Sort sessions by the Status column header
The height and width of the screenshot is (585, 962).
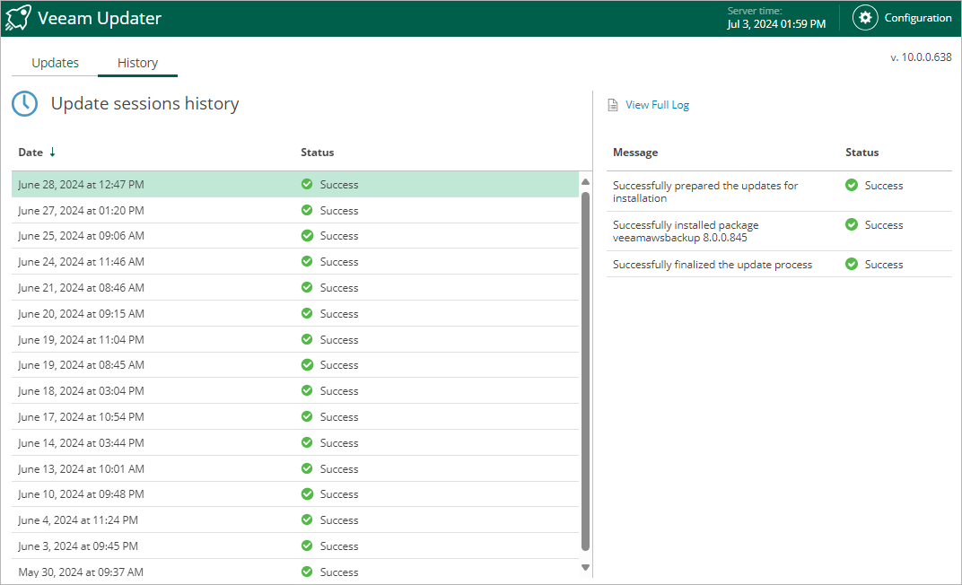pyautogui.click(x=317, y=153)
